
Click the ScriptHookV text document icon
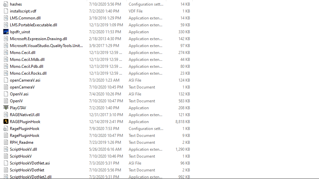point(6,156)
